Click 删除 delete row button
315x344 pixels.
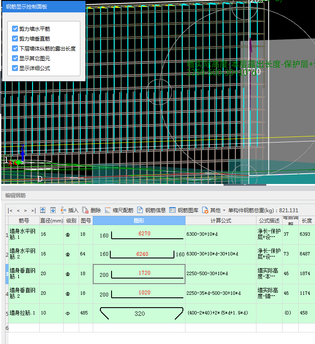tap(91, 210)
